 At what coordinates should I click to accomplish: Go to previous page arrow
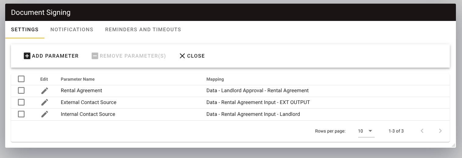point(422,131)
